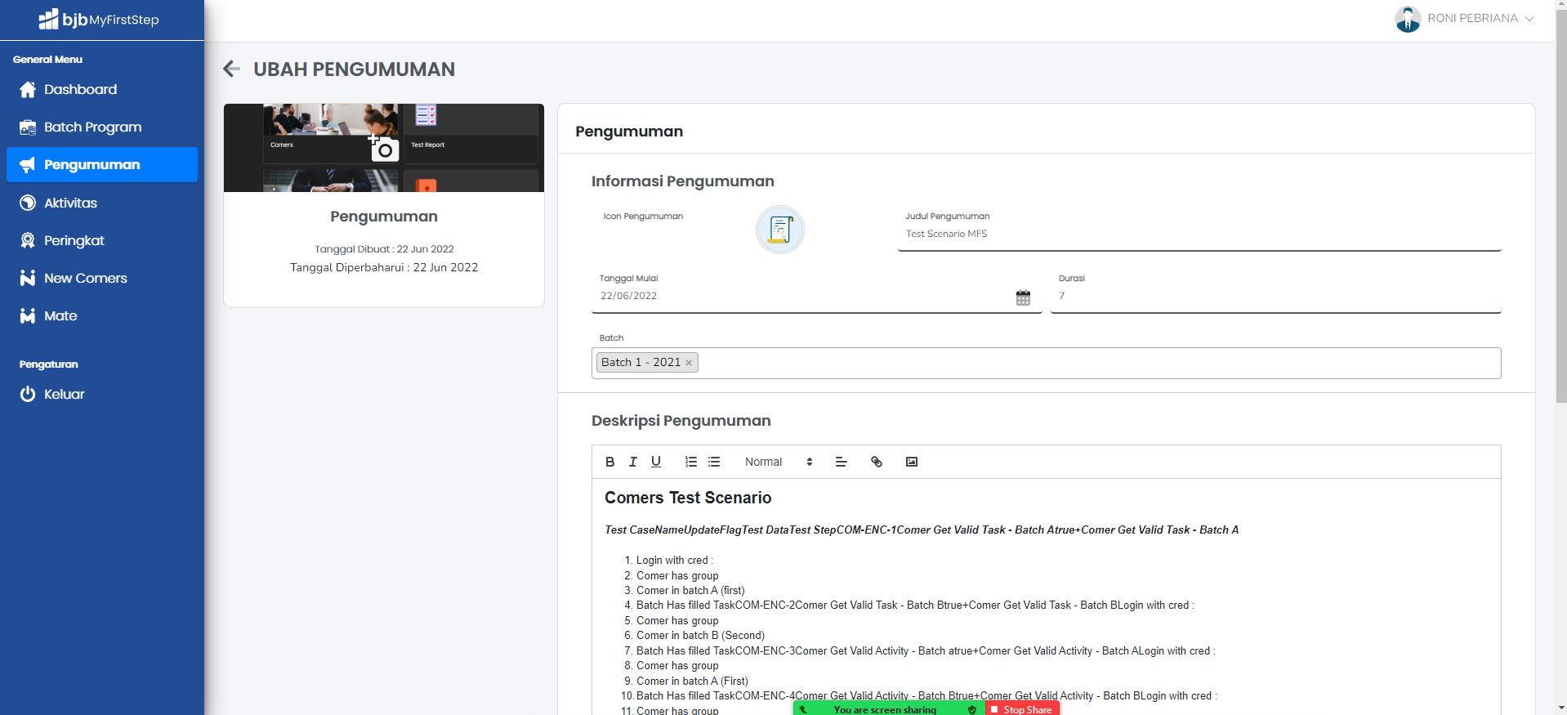The height and width of the screenshot is (715, 1567).
Task: Insert a hyperlink in the description
Action: coord(877,462)
